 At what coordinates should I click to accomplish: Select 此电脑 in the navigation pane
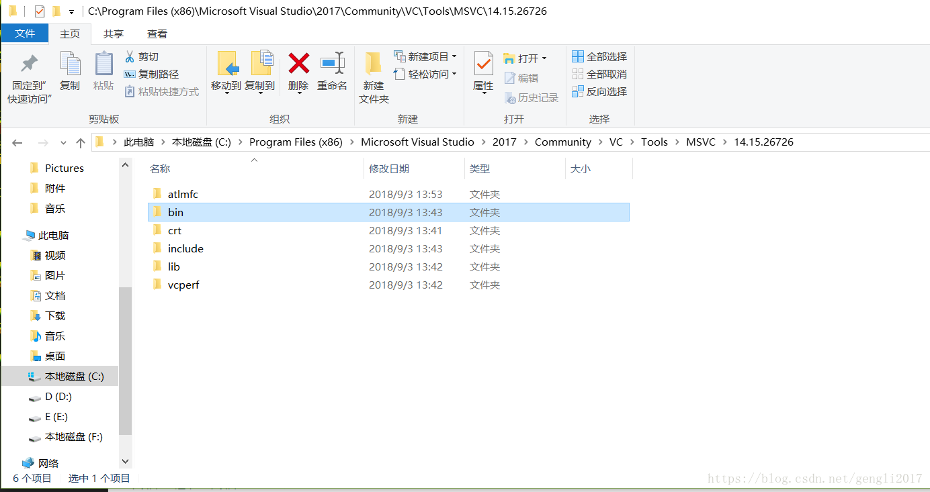[x=53, y=235]
